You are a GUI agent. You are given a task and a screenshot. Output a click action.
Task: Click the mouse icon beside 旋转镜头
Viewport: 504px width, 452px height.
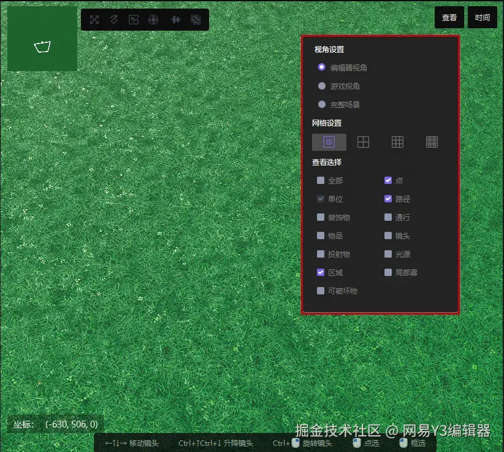click(x=296, y=443)
